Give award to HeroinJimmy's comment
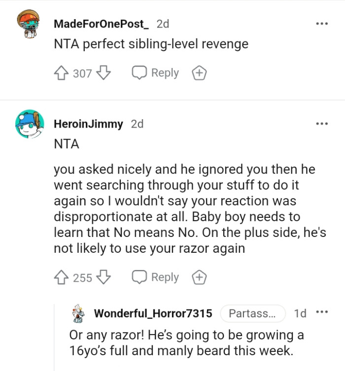 pyautogui.click(x=199, y=277)
